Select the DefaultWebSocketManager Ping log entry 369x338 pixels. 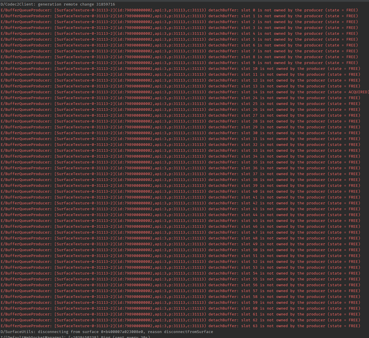tap(73, 337)
